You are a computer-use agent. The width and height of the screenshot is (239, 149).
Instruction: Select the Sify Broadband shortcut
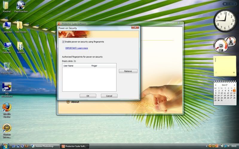click(x=7, y=90)
